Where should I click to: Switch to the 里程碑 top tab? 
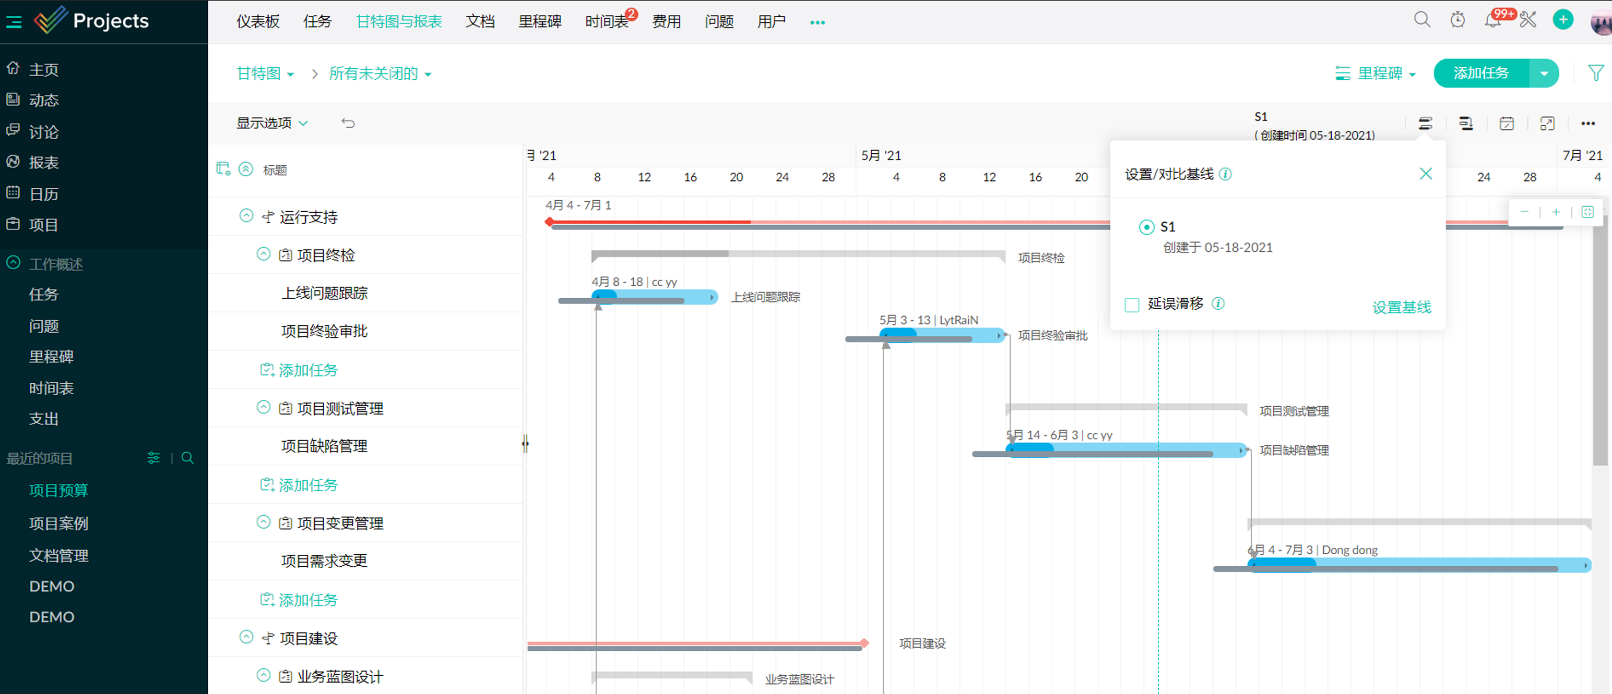pos(539,21)
